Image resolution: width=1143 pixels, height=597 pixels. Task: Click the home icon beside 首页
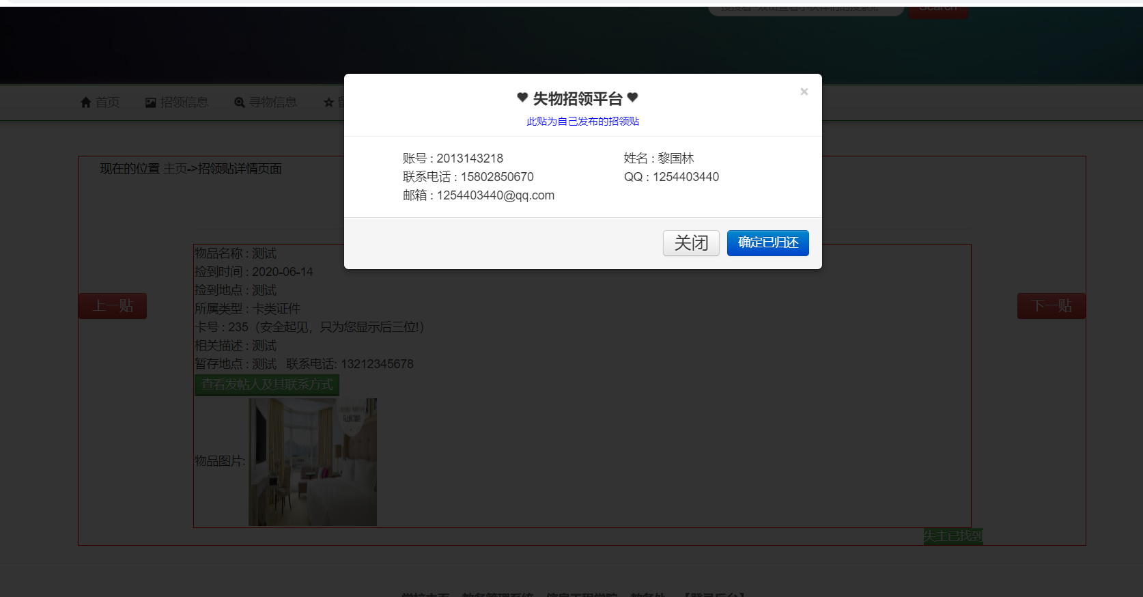tap(86, 102)
